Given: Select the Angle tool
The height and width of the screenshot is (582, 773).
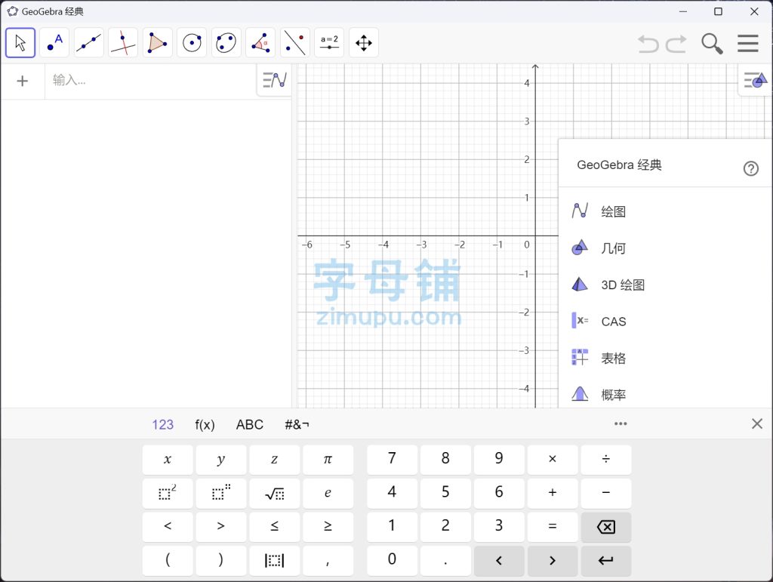Looking at the screenshot, I should (260, 43).
